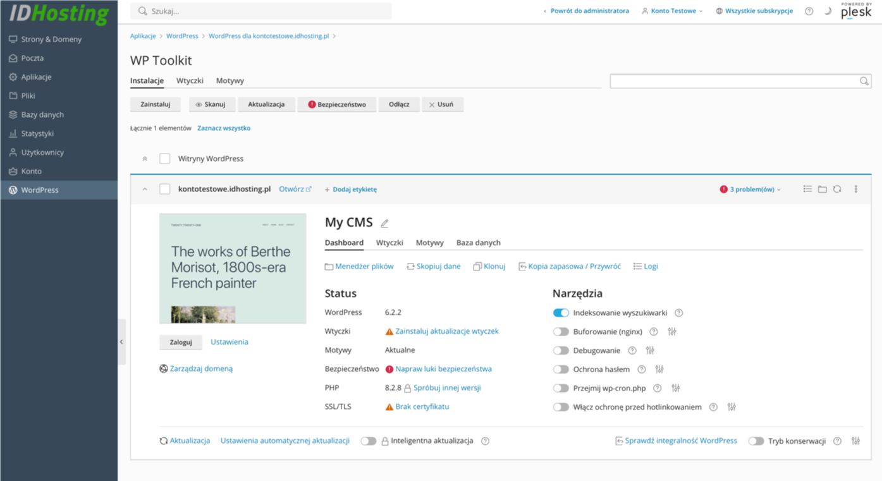The height and width of the screenshot is (481, 882).
Task: Open the site preview thumbnail
Action: (233, 269)
